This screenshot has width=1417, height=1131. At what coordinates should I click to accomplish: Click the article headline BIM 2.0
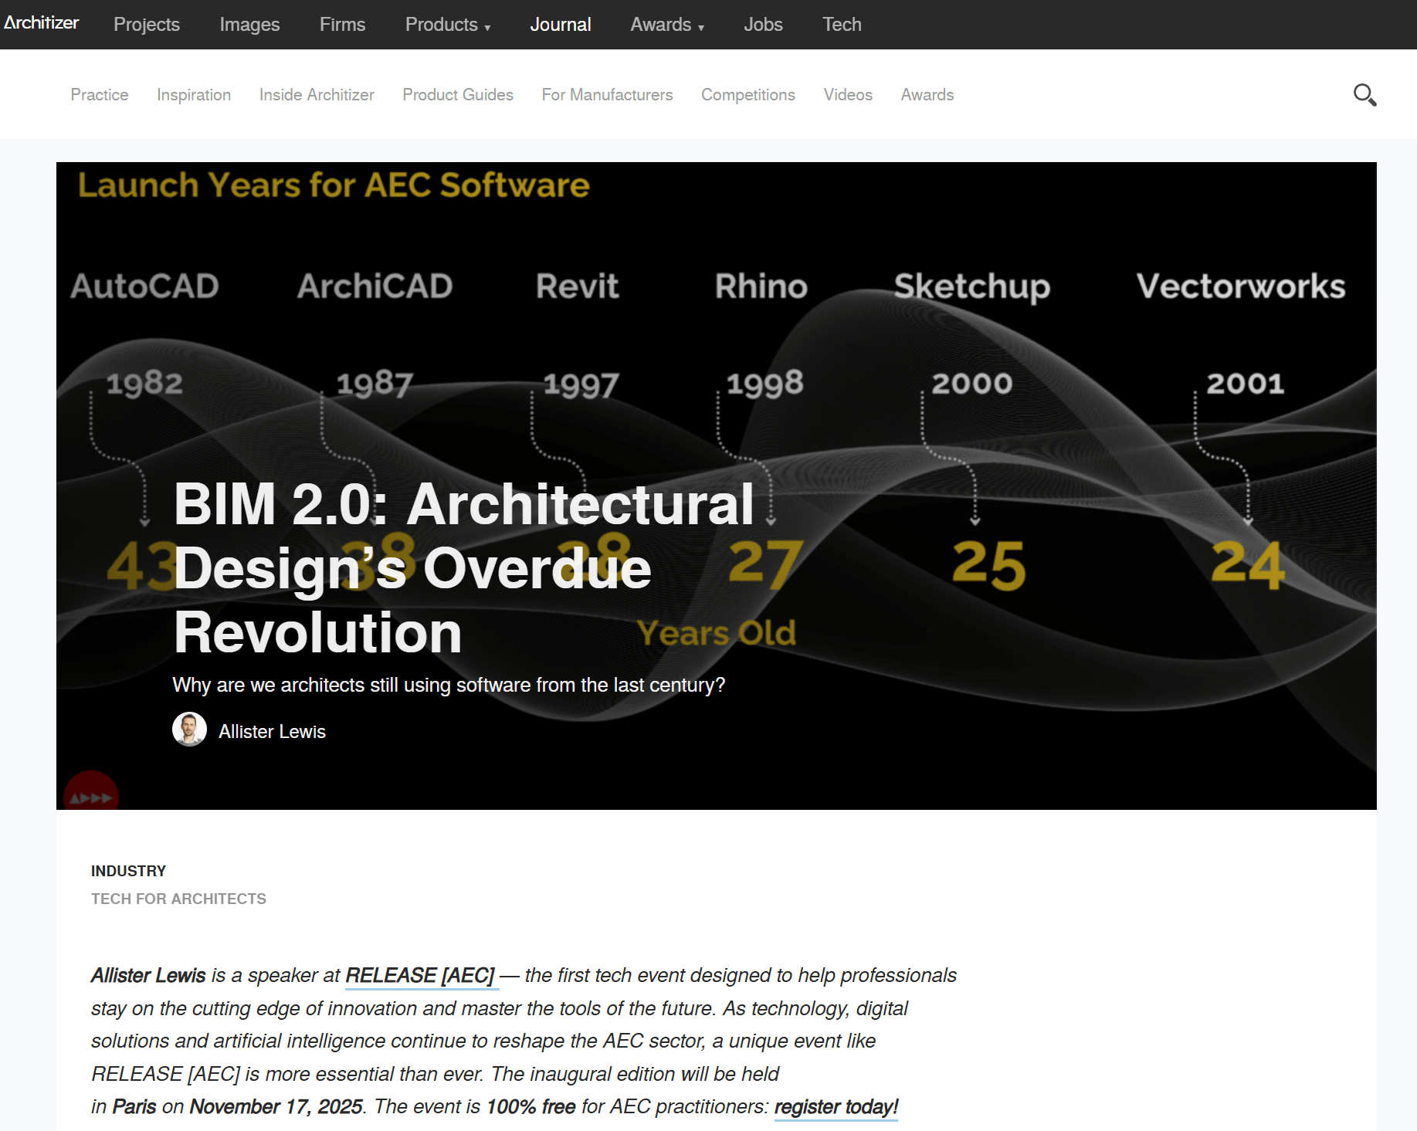463,568
